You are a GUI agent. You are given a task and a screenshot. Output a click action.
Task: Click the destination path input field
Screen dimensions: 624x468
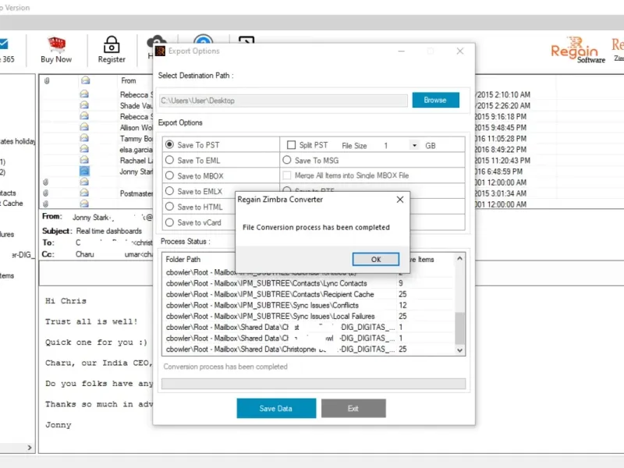[x=283, y=101]
